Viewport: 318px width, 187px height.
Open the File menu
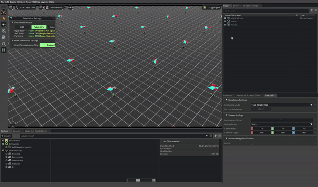[x=3, y=2]
